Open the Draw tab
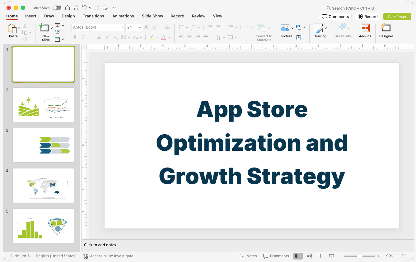 [x=49, y=16]
